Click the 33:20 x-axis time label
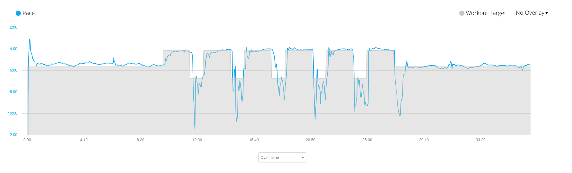This screenshot has width=572, height=173. pyautogui.click(x=480, y=140)
